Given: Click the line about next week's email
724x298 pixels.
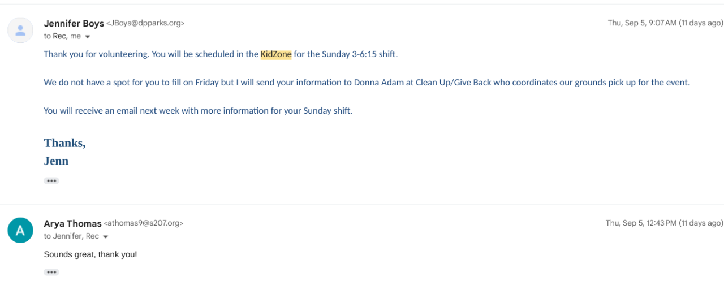Looking at the screenshot, I should [198, 110].
